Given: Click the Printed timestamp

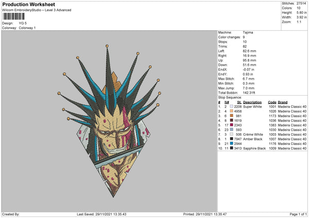Looking at the screenshot, I should [x=205, y=214].
